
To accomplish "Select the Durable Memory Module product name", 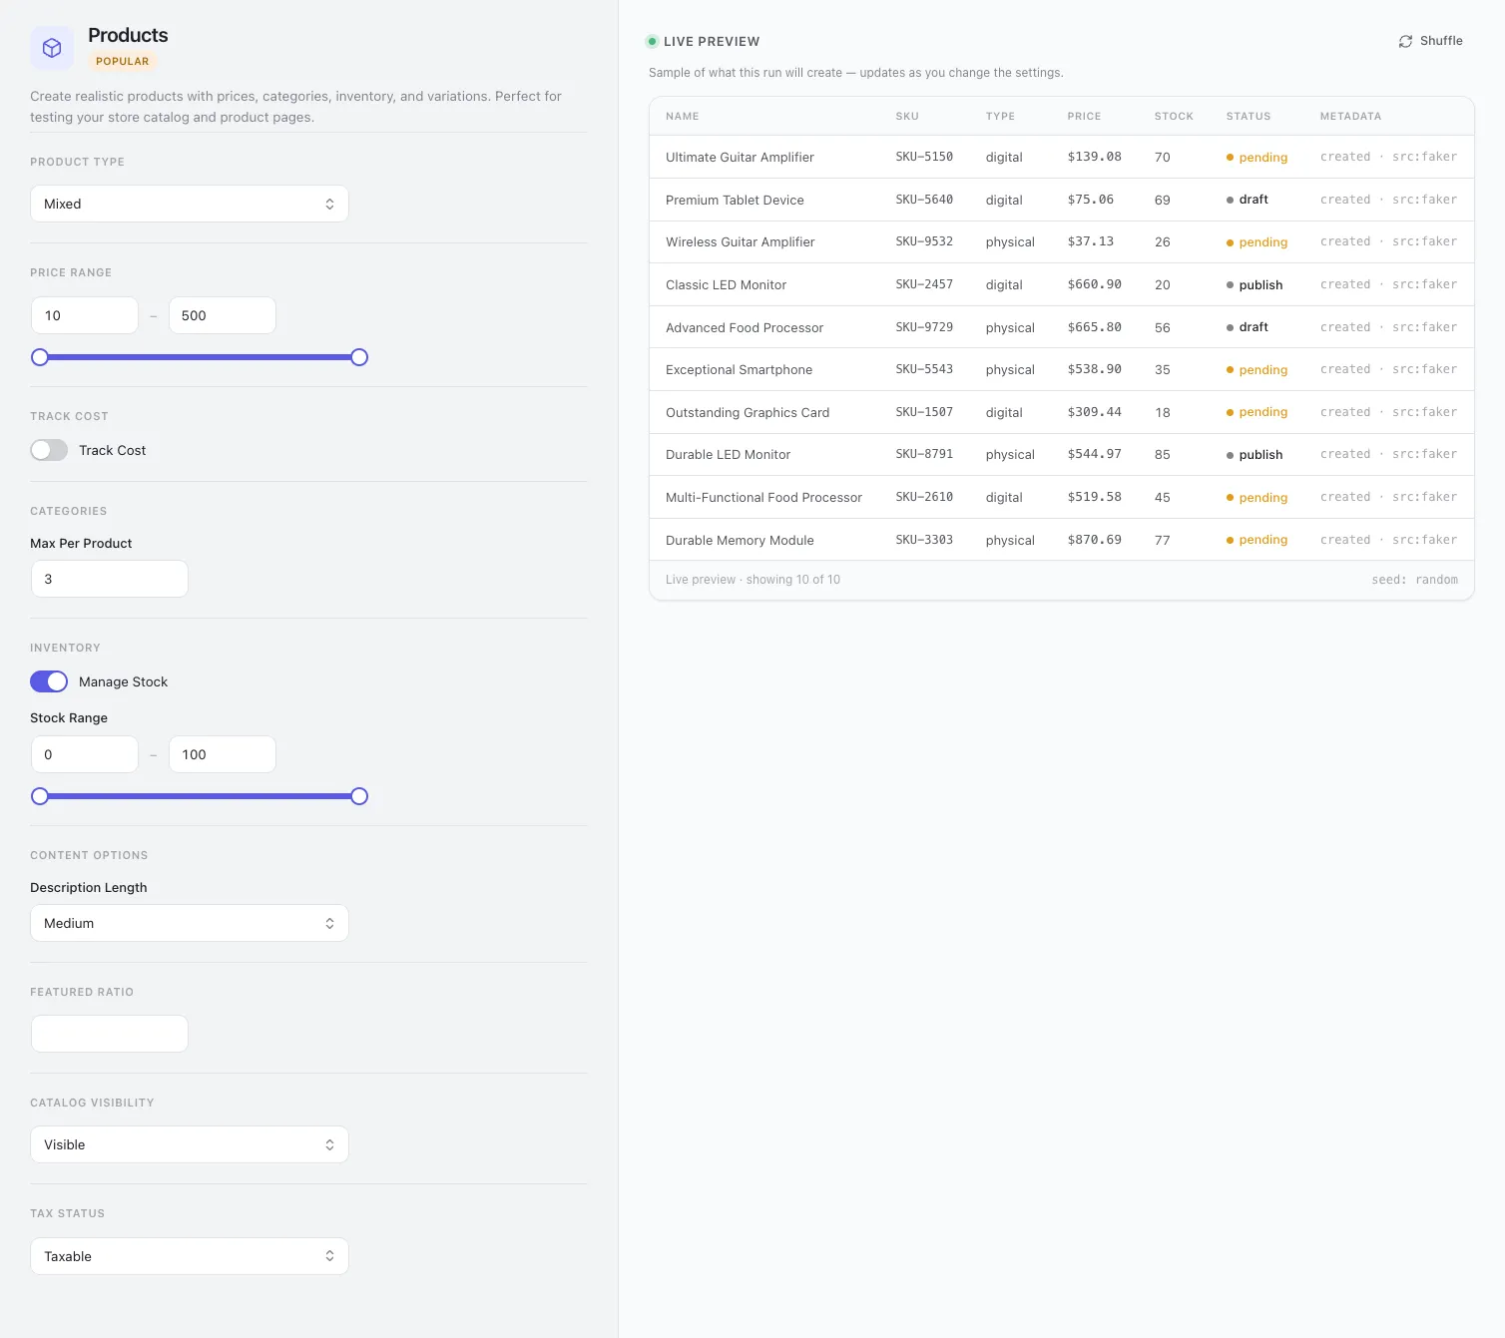I will pos(740,540).
